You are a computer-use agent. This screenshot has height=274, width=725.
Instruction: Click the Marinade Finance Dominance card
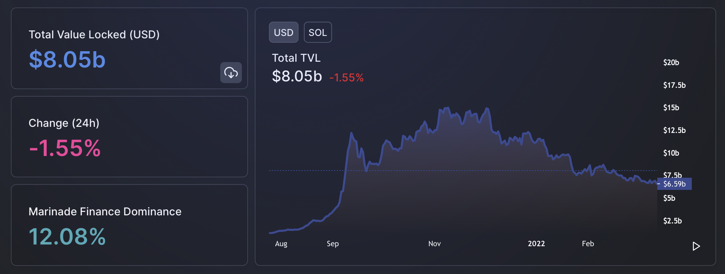(x=130, y=225)
